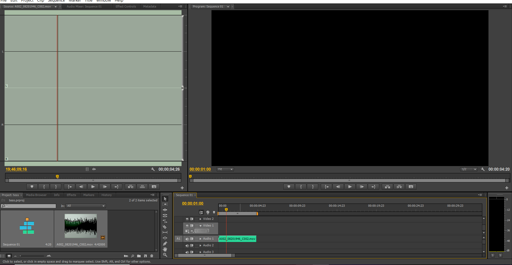Image resolution: width=512 pixels, height=265 pixels.
Task: Collapse the Video 1 track
Action: coord(201,226)
